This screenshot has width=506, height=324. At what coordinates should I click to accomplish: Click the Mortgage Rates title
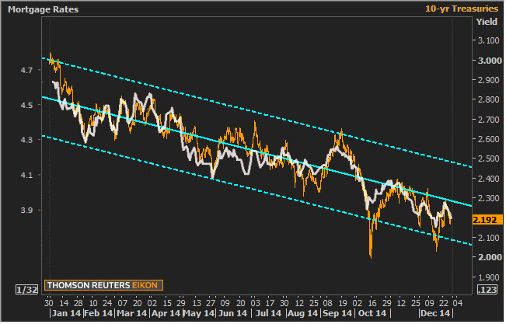click(x=44, y=9)
